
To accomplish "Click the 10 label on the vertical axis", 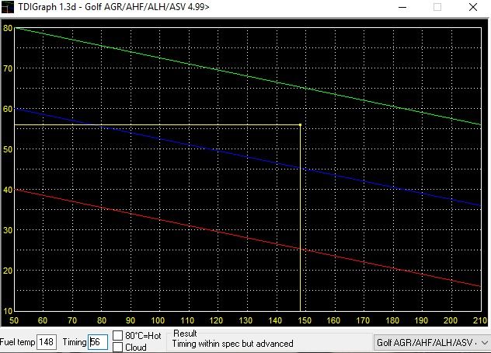I will click(8, 310).
